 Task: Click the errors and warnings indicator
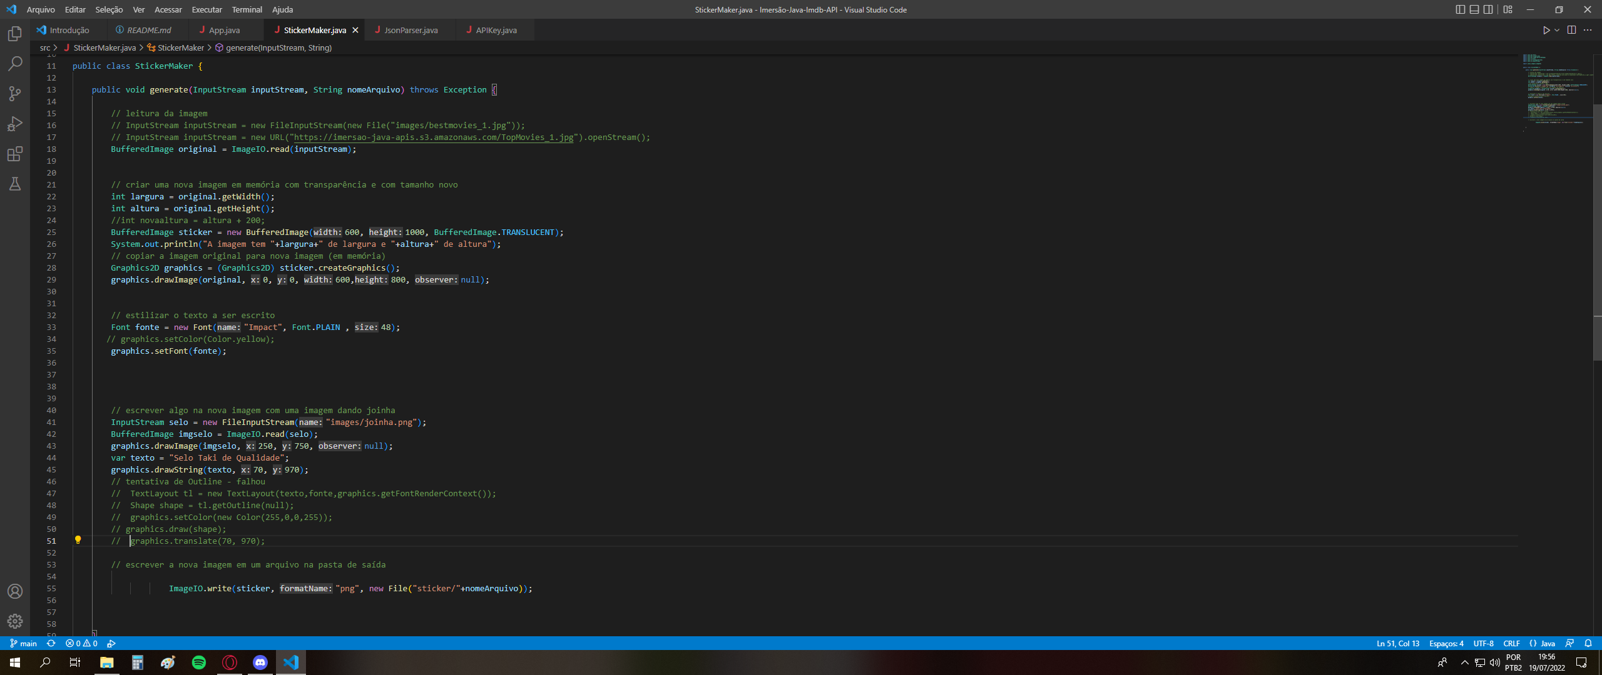(80, 643)
